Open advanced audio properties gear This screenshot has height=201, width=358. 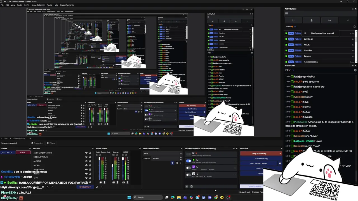(97, 187)
